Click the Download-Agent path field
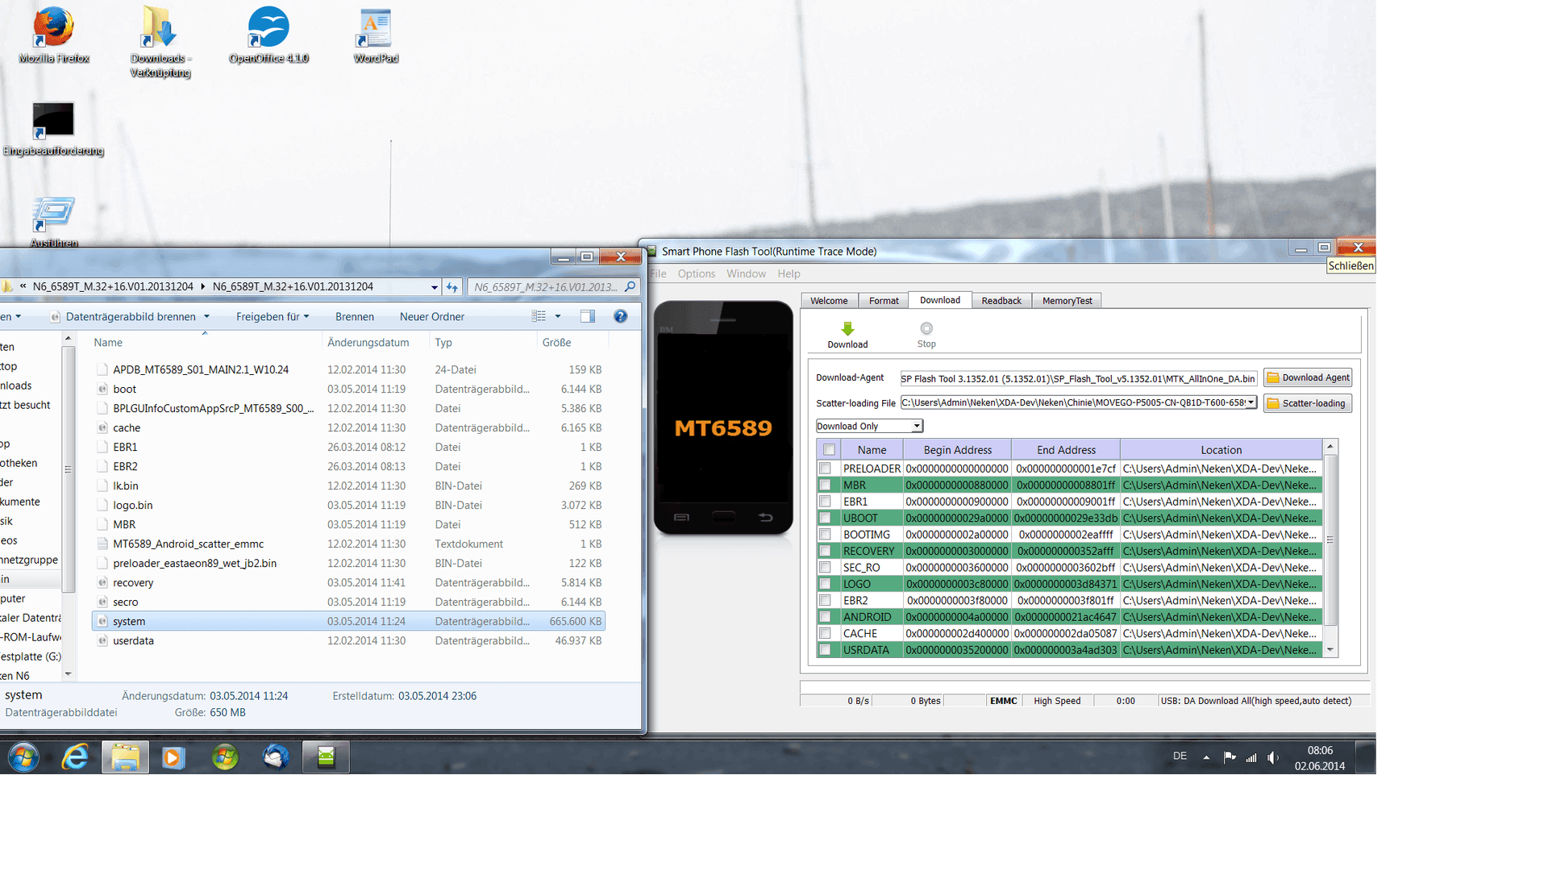The height and width of the screenshot is (871, 1548). (1079, 378)
